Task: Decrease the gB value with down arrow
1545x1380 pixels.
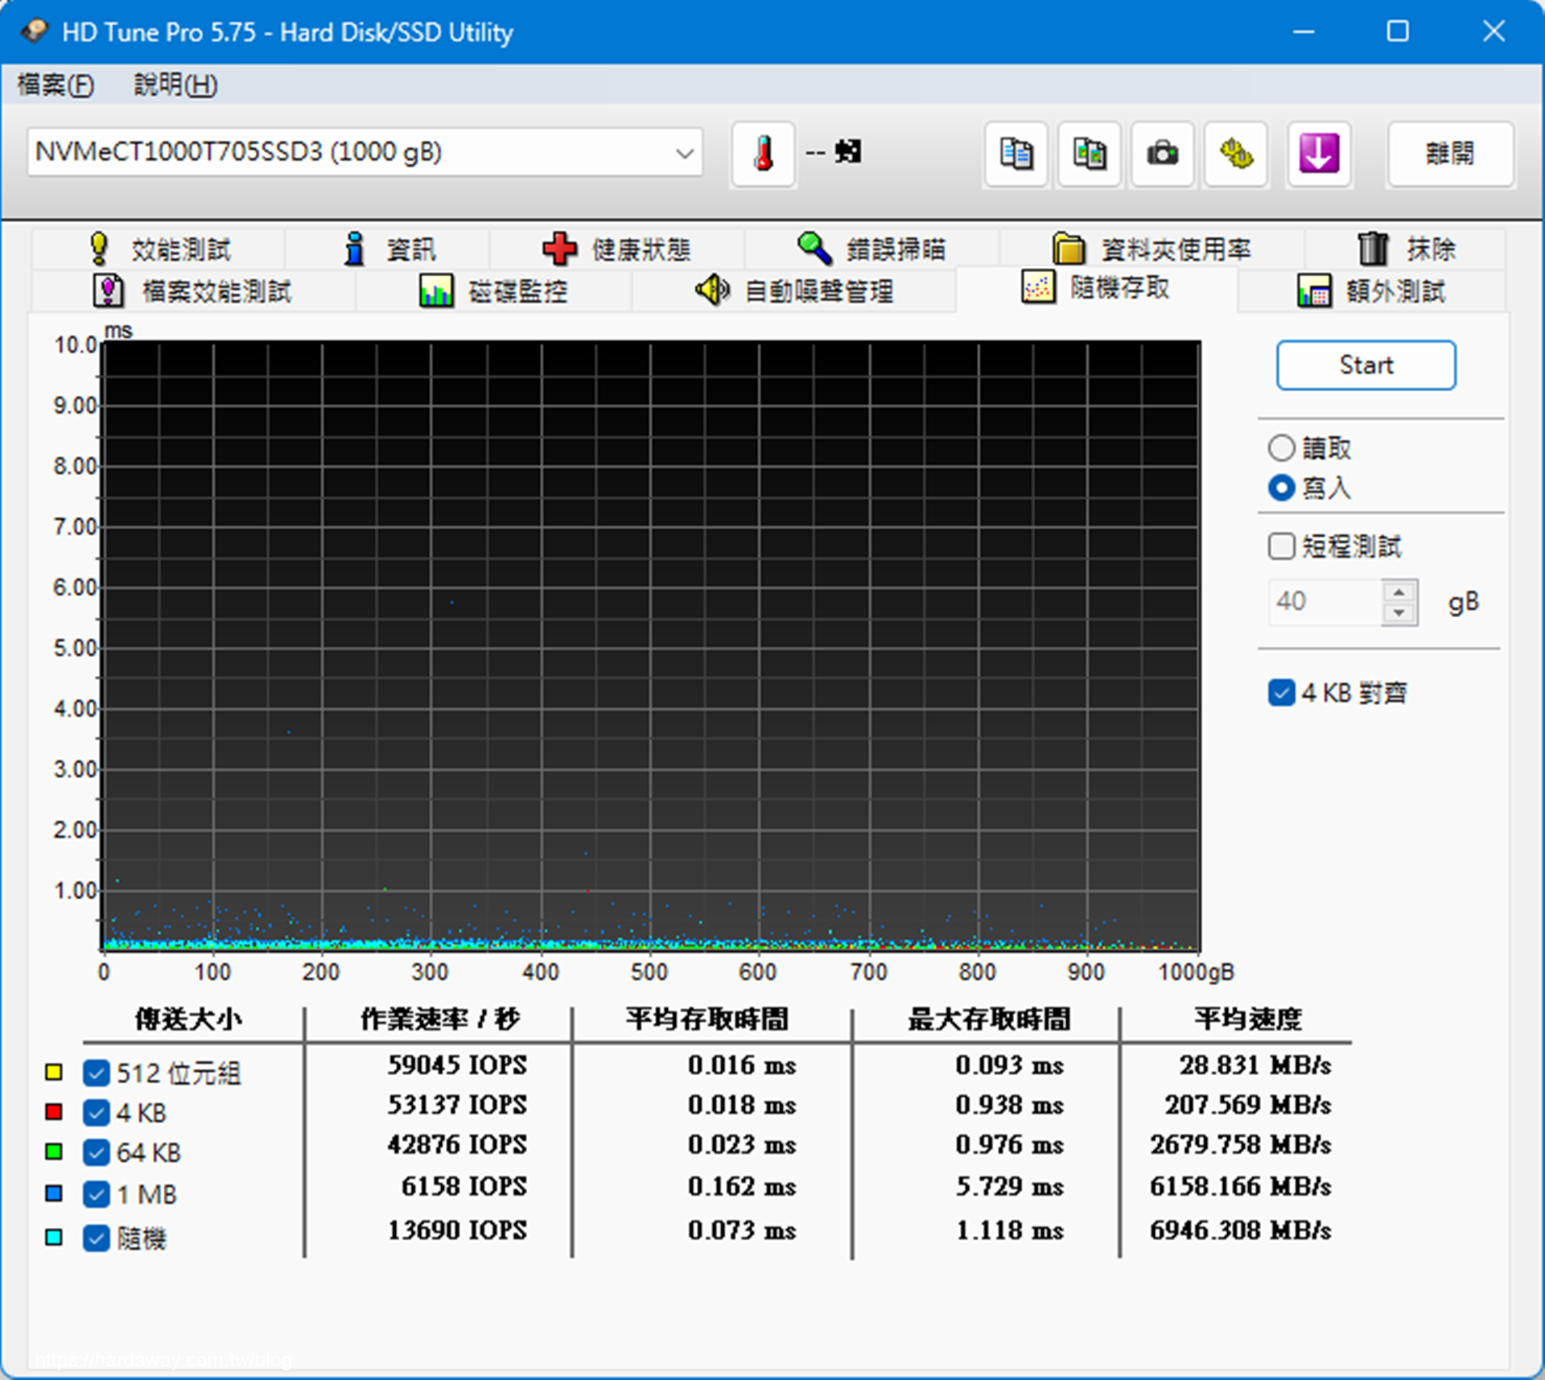Action: tap(1399, 613)
